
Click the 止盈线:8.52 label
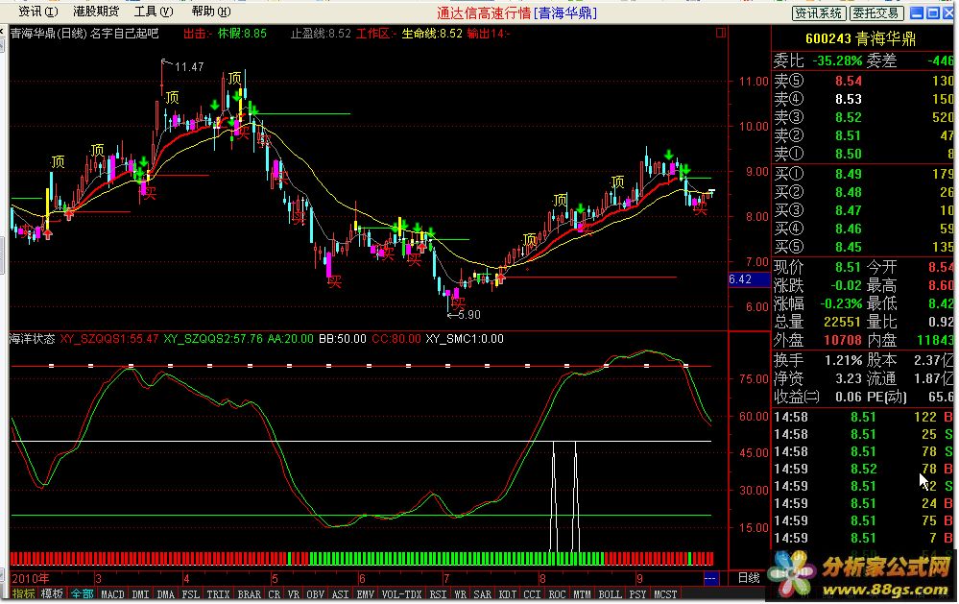click(321, 33)
